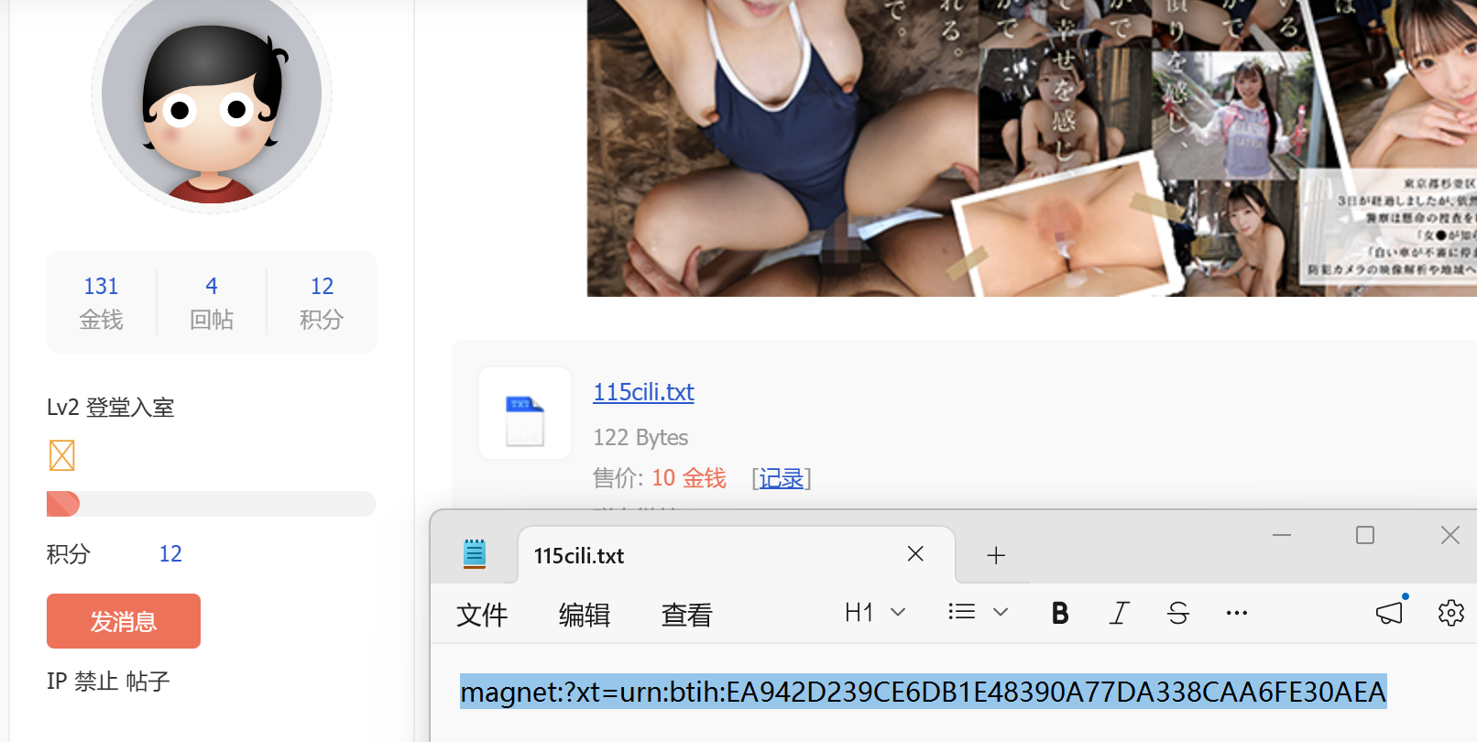This screenshot has height=742, width=1477.
Task: Click the 12 value beside the 积分 label
Action: coord(170,554)
